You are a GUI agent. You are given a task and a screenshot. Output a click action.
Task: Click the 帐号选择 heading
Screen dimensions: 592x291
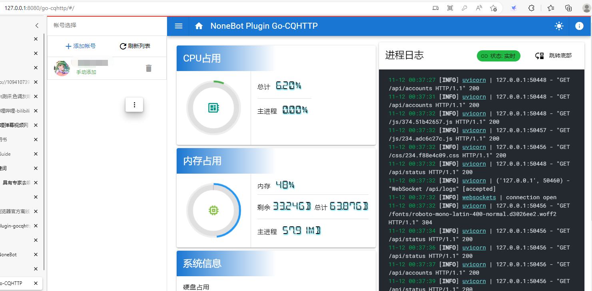click(65, 25)
